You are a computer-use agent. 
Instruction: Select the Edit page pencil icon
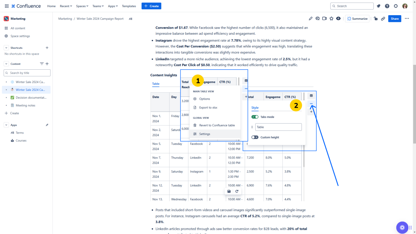(x=310, y=18)
